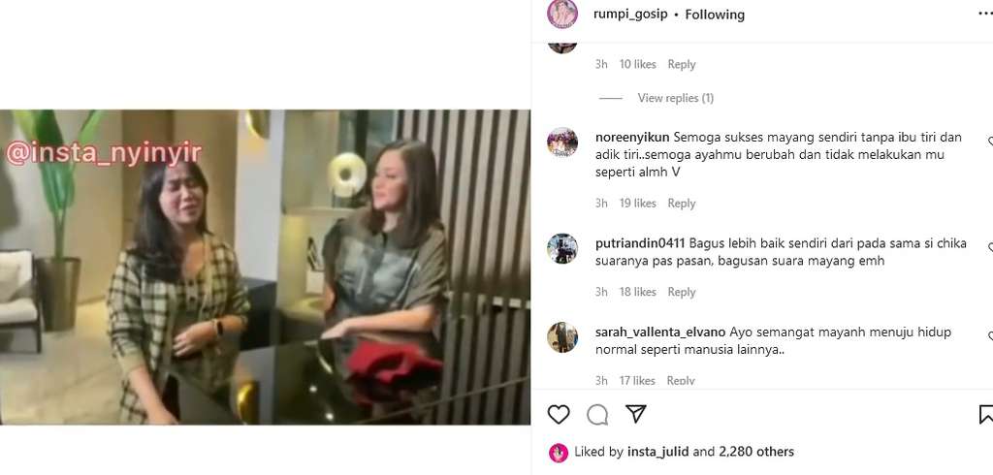993x475 pixels.
Task: Save the post with the bookmark icon
Action: click(x=986, y=414)
